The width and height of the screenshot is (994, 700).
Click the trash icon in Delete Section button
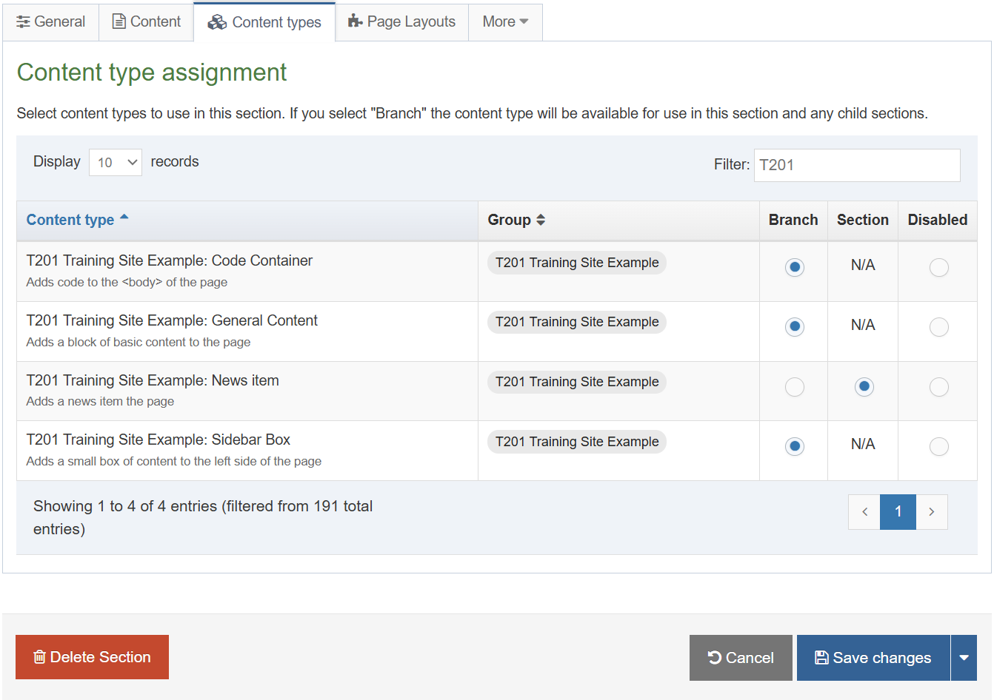[x=39, y=657]
